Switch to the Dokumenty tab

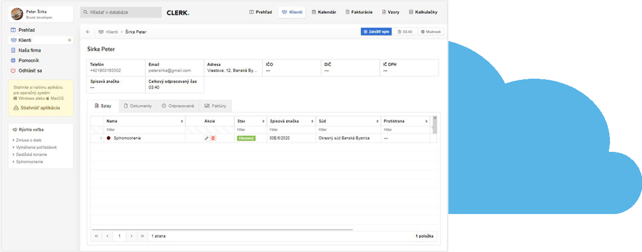[x=137, y=106]
